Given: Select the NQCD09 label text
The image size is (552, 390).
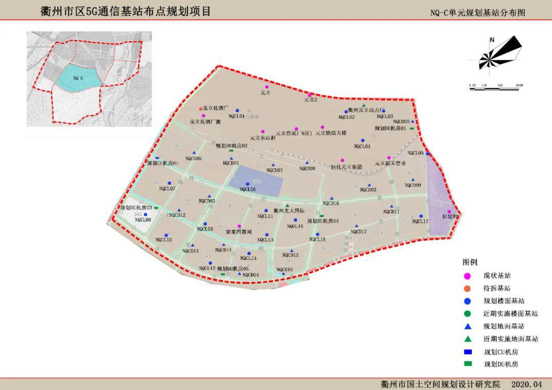Looking at the screenshot, I should [x=413, y=185].
